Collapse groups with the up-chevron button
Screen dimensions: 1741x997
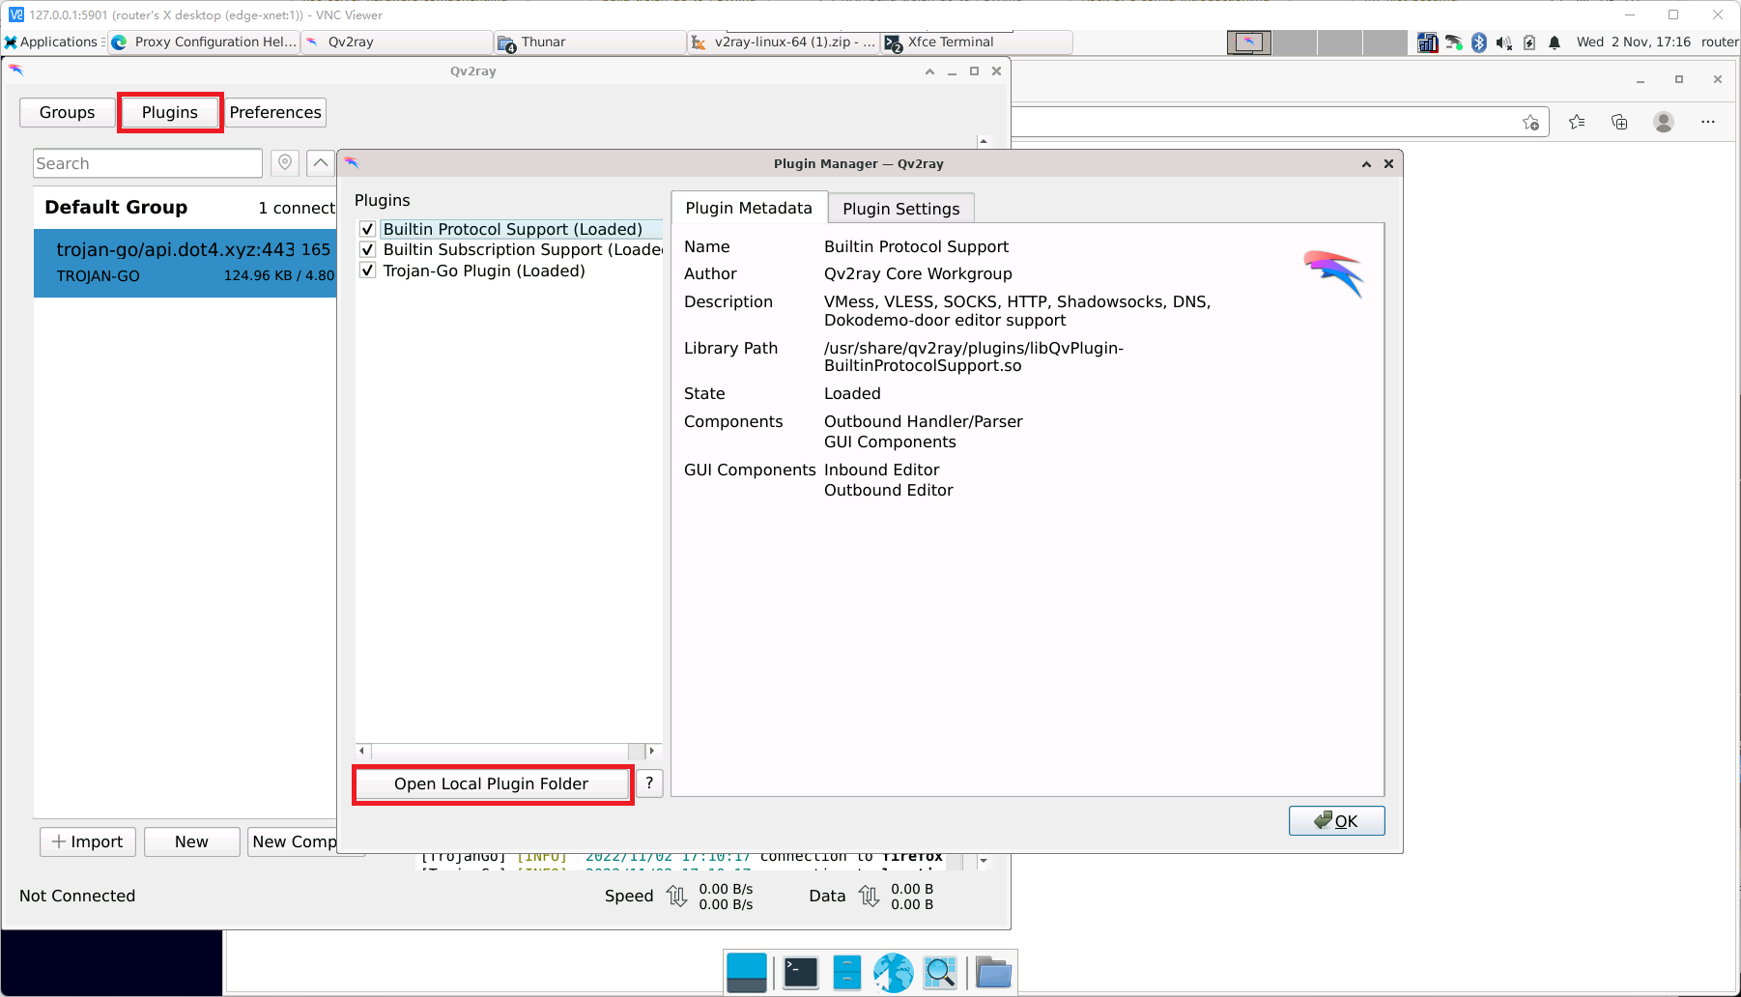tap(320, 163)
